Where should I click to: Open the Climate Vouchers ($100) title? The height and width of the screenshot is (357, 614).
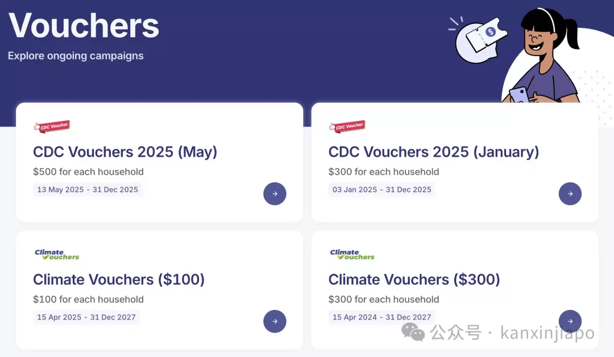click(119, 280)
